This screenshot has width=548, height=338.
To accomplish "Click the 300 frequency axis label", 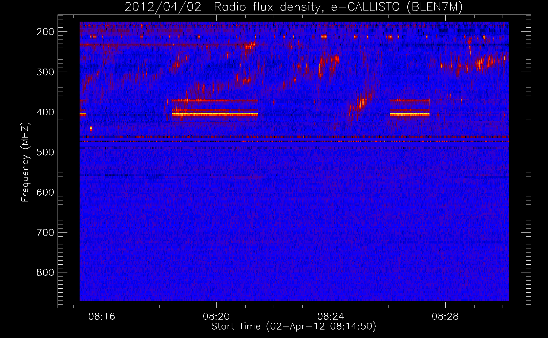I will click(45, 72).
